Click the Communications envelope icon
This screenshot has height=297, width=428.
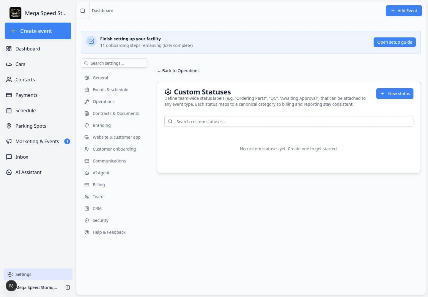click(x=87, y=161)
